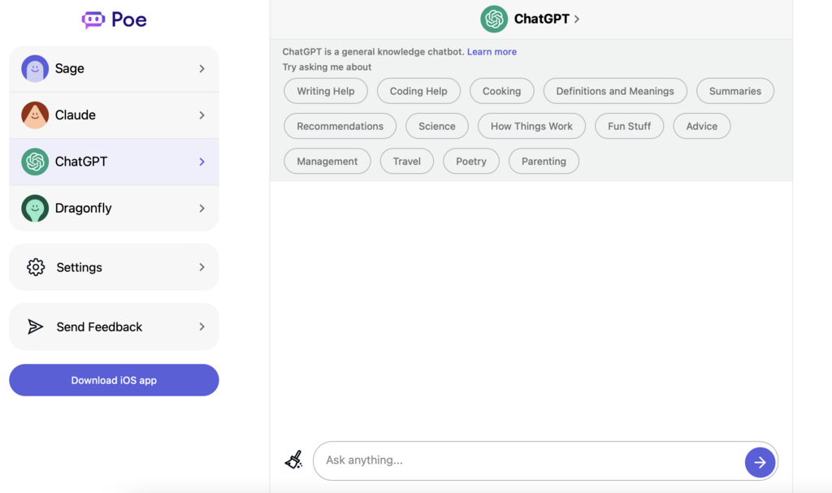Click the Poe logo icon
This screenshot has height=493, width=832.
pyautogui.click(x=93, y=19)
